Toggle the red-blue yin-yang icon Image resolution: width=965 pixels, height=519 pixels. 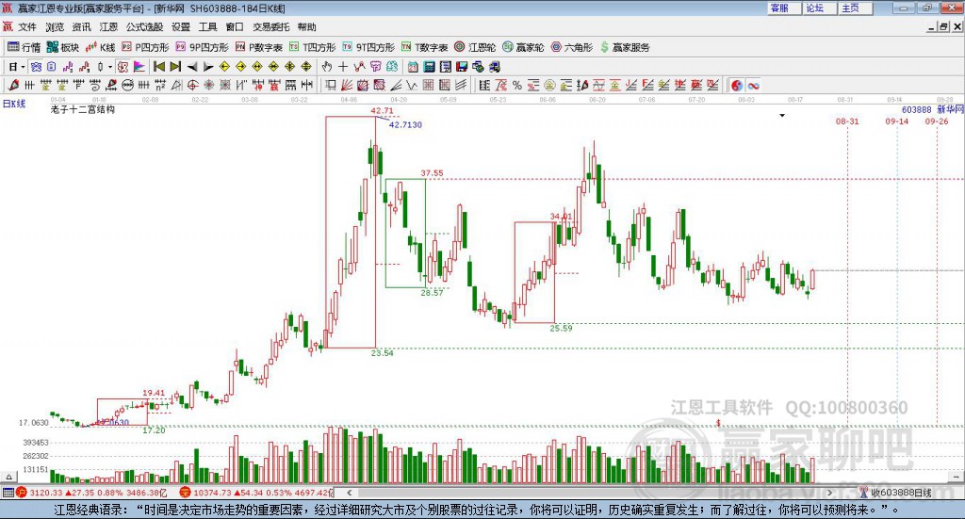[737, 86]
